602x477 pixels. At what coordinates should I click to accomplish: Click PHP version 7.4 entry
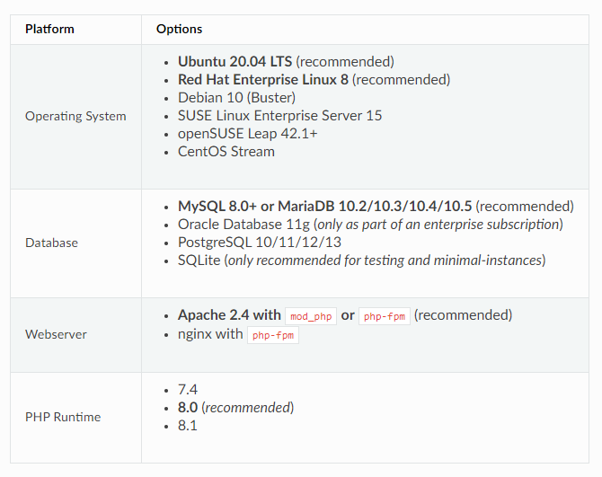pos(188,390)
